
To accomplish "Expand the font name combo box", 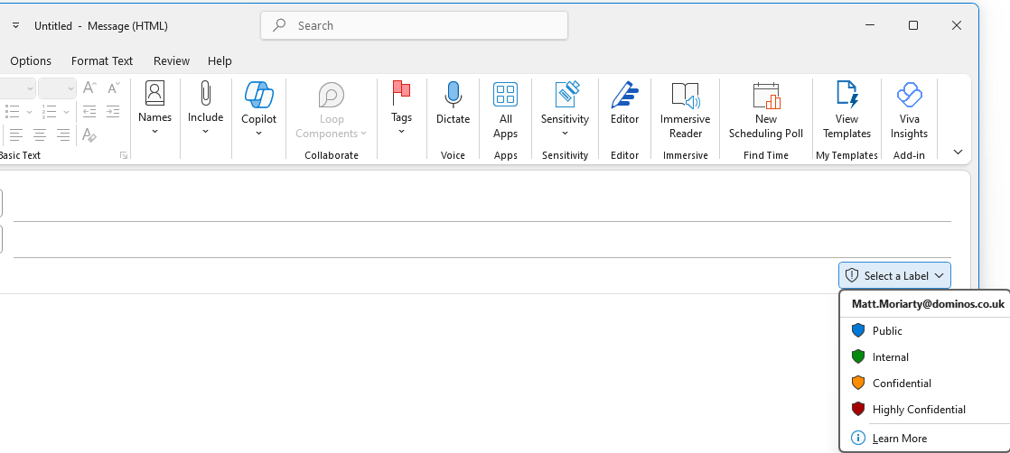I will click(31, 88).
